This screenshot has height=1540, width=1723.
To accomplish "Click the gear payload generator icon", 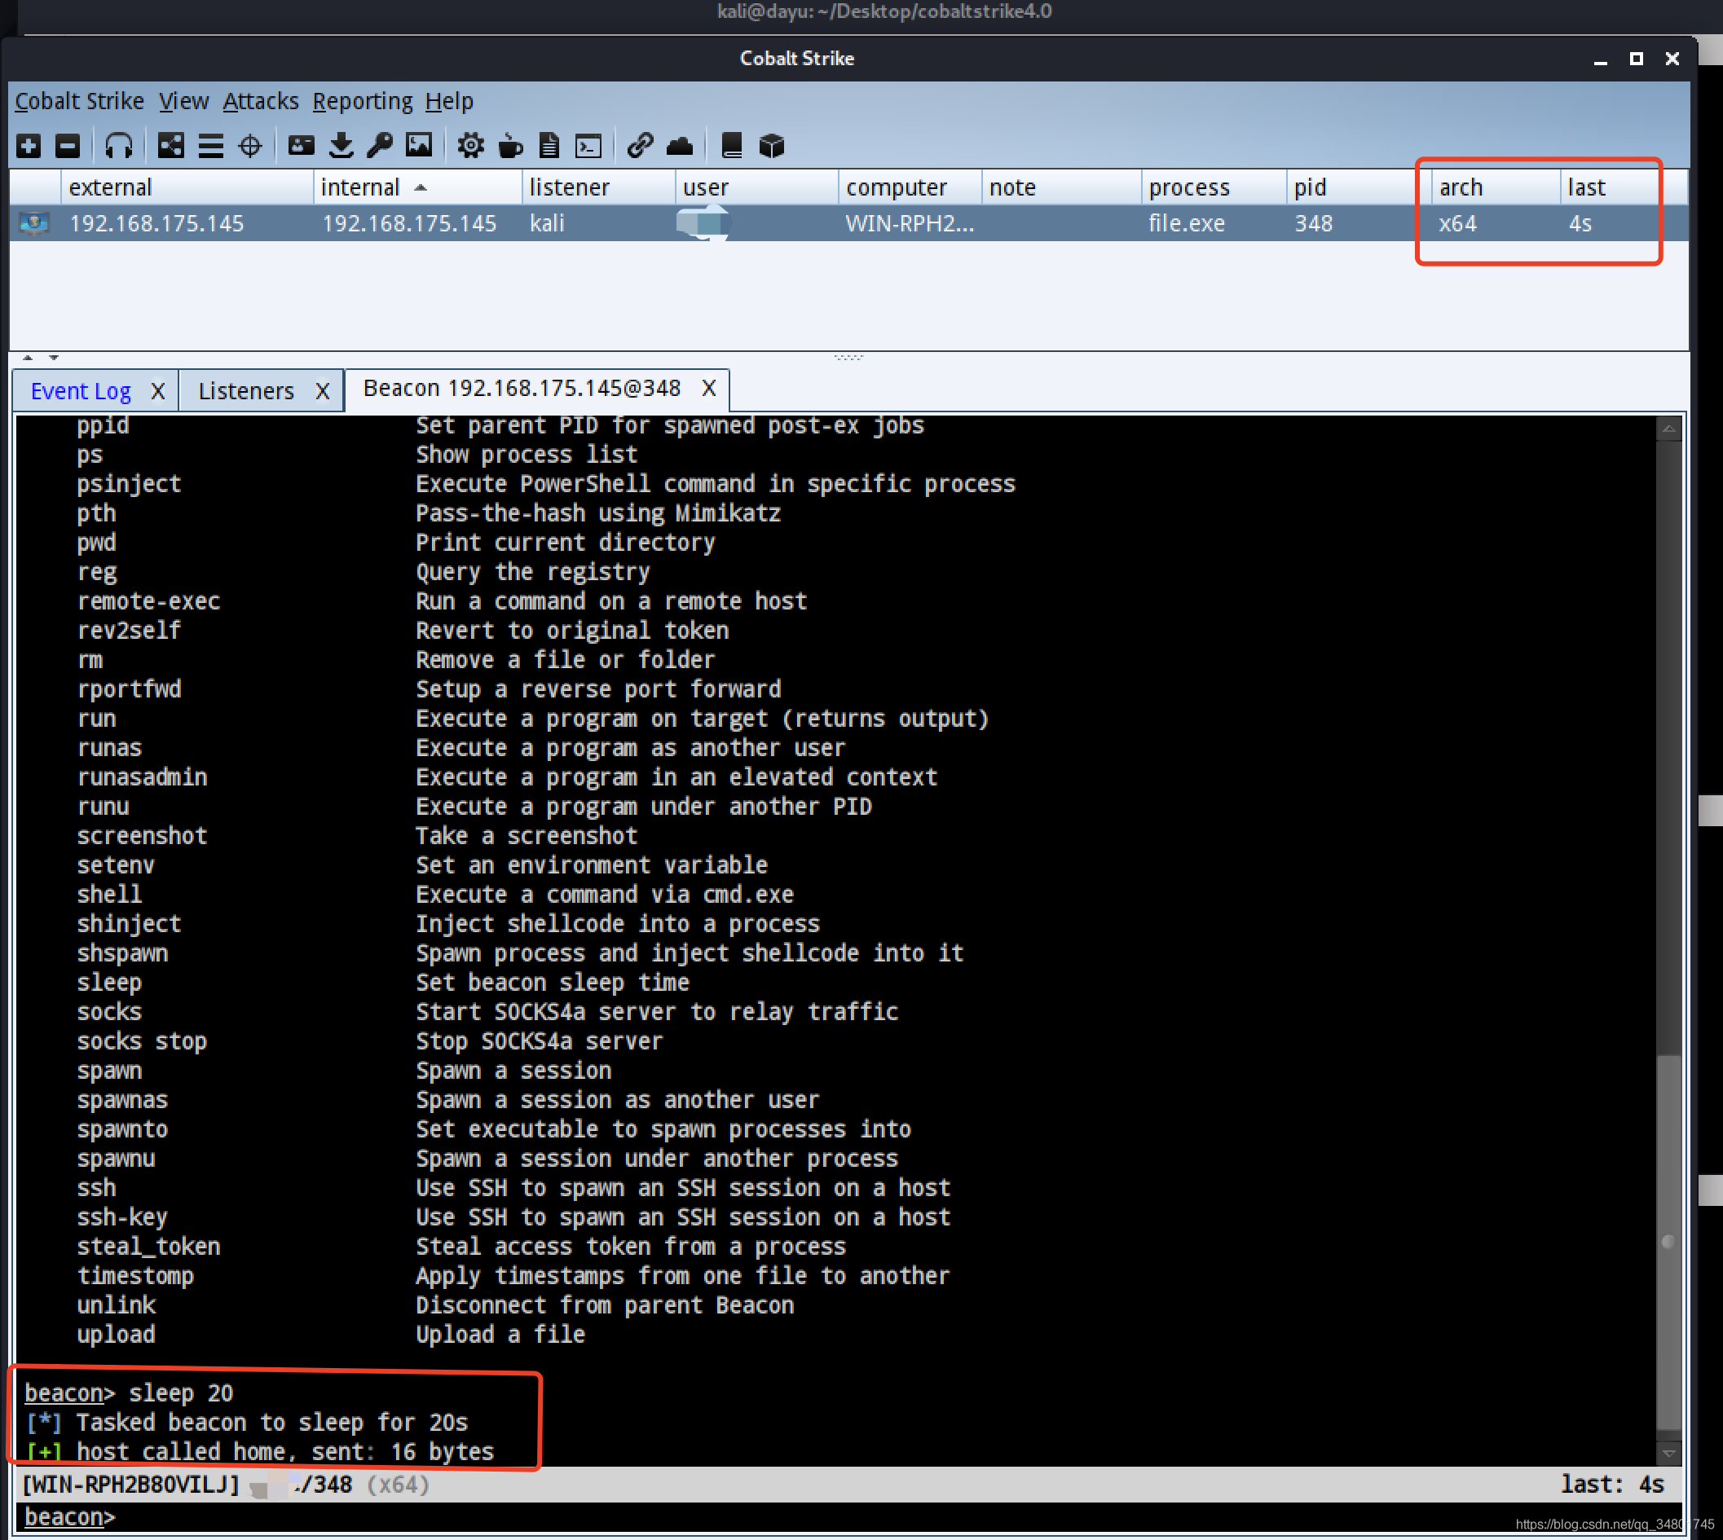I will [470, 146].
